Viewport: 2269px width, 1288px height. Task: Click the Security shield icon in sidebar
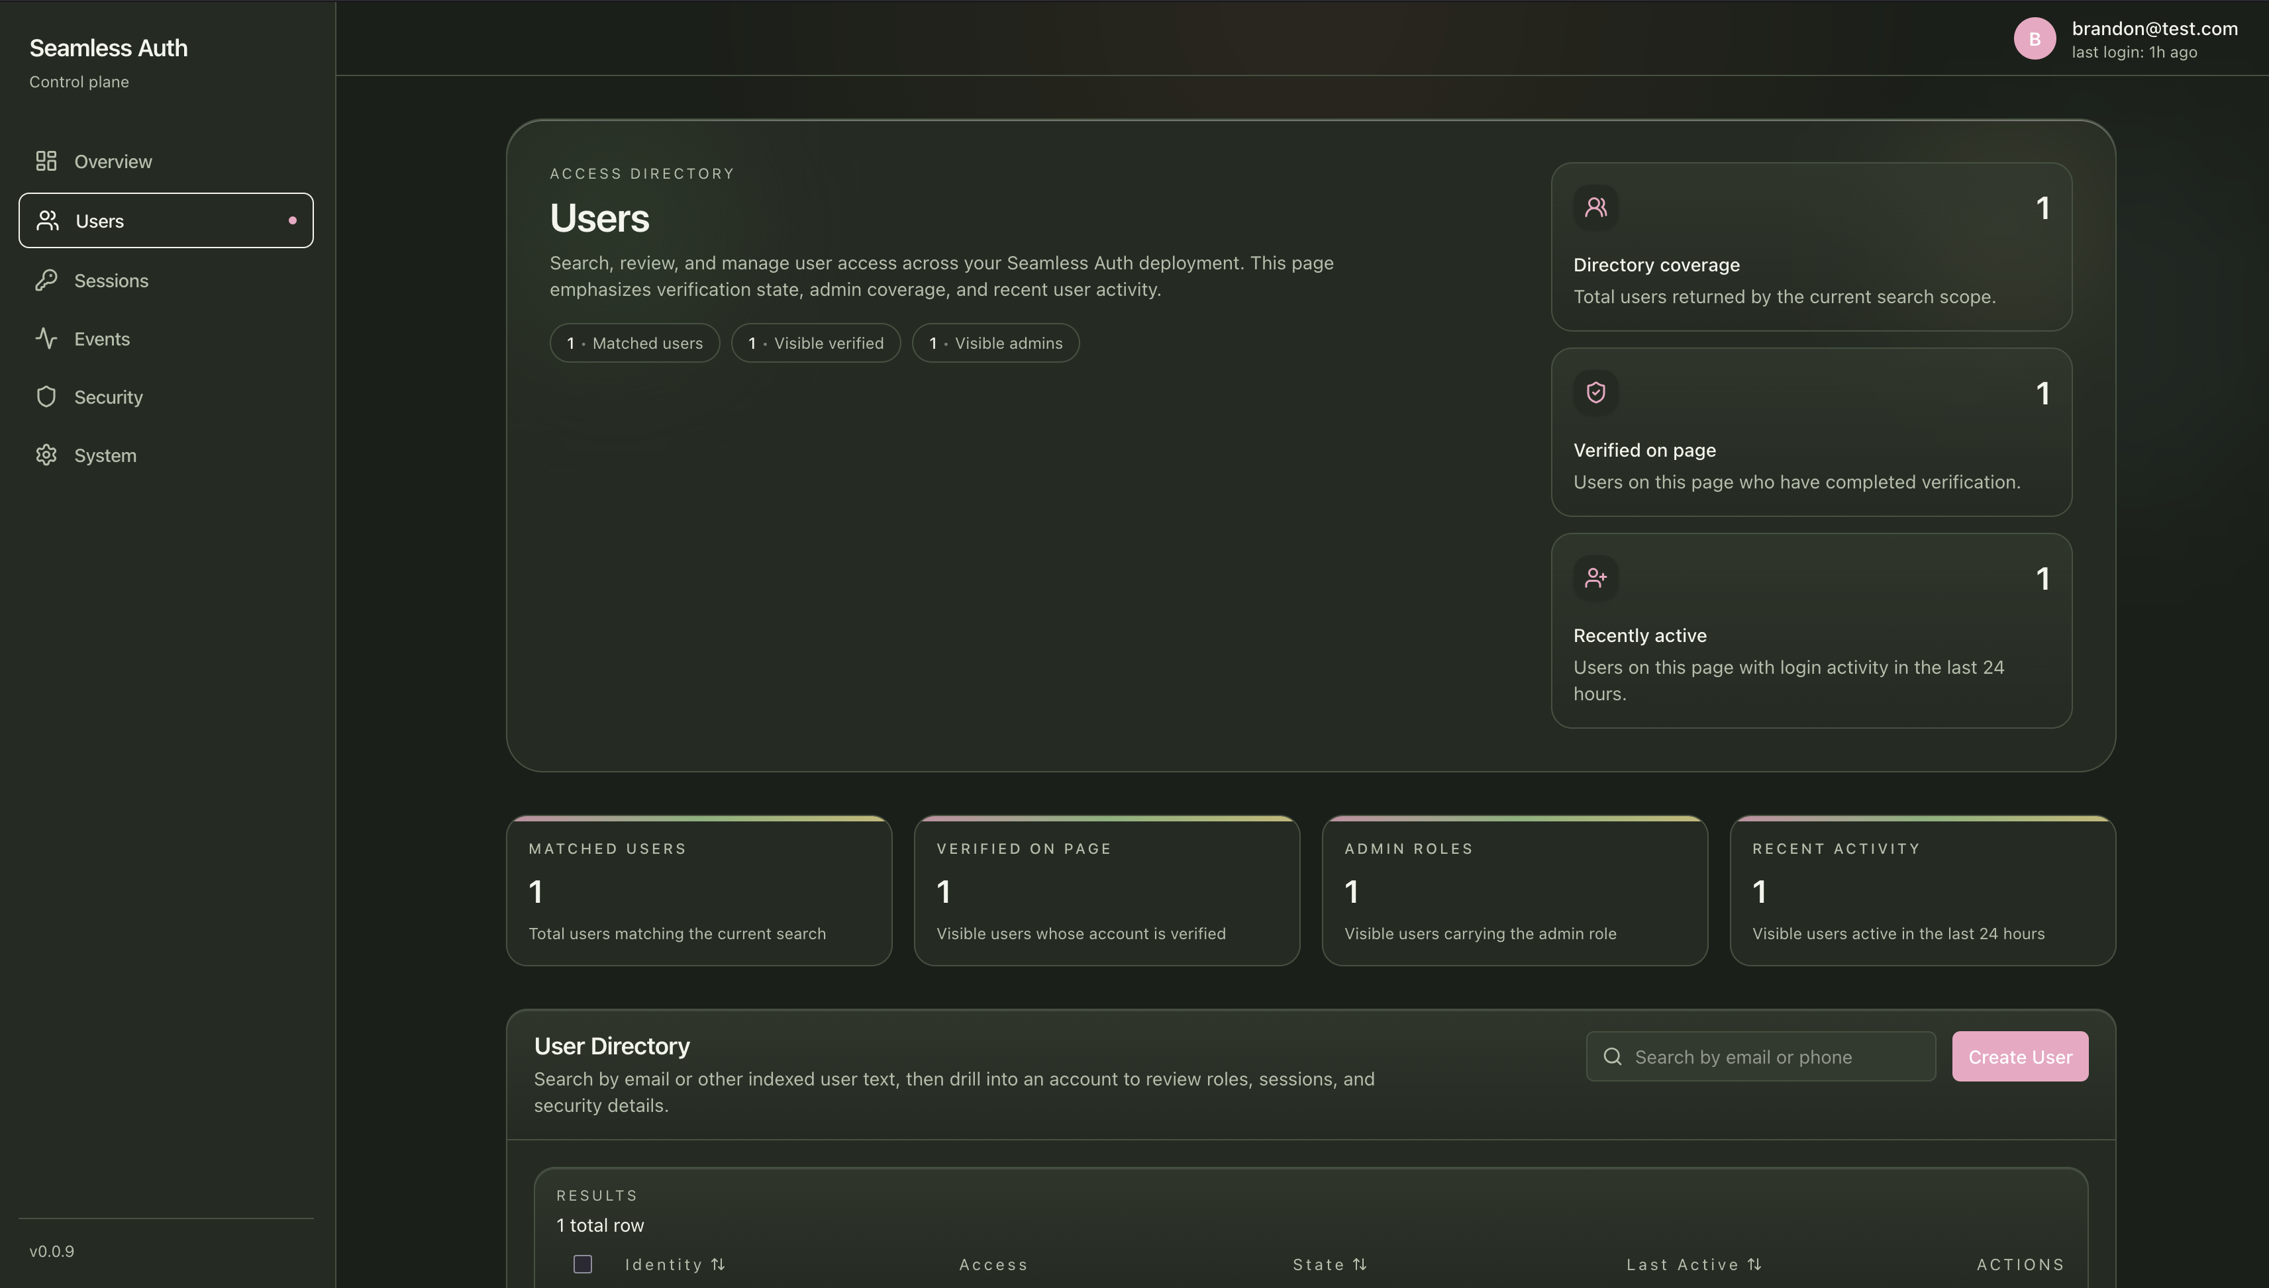coord(46,396)
